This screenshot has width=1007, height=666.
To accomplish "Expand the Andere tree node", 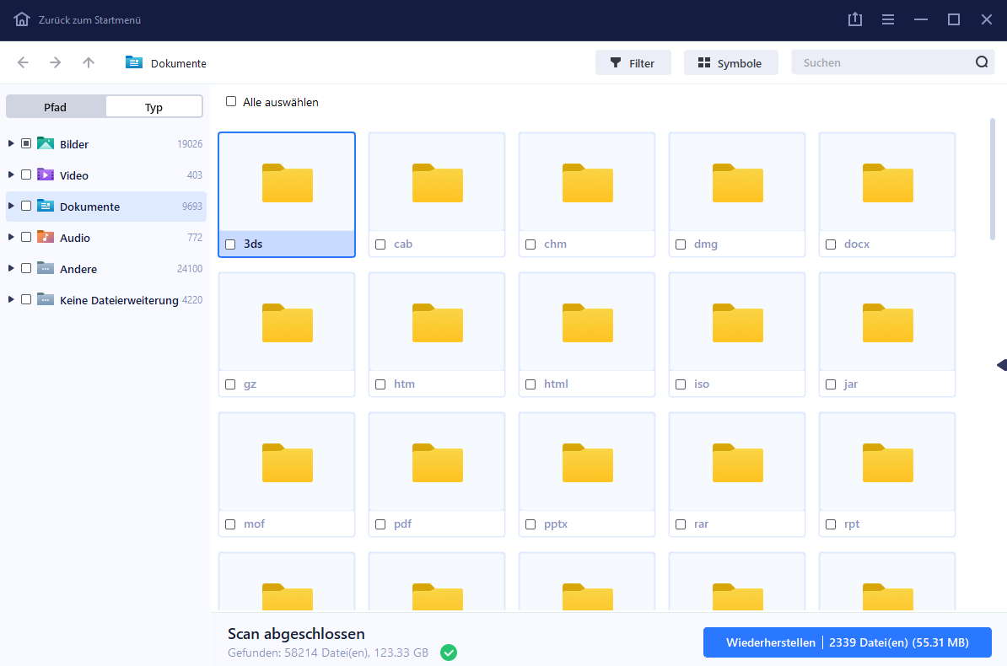I will click(x=11, y=268).
